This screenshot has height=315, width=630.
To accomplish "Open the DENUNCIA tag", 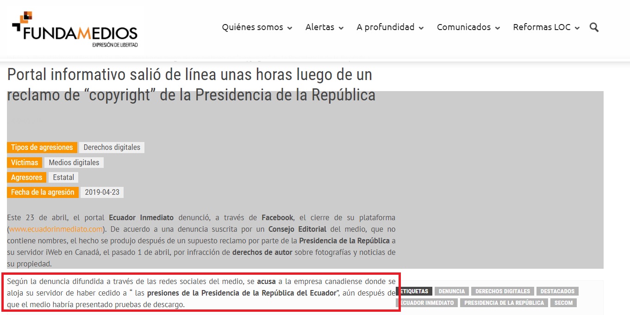I will click(x=451, y=291).
